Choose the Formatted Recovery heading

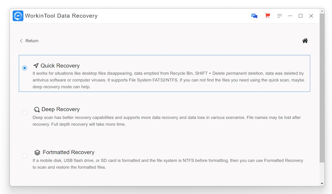pos(69,152)
